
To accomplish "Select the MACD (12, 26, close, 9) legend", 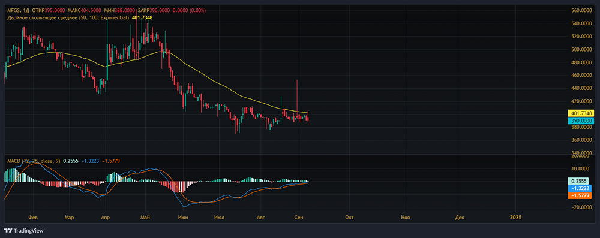I will pos(33,161).
